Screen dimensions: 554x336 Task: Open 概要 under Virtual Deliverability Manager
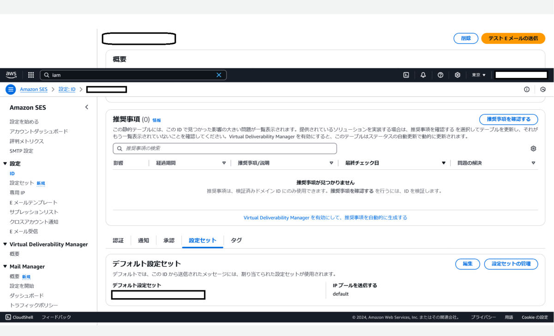[x=15, y=254]
